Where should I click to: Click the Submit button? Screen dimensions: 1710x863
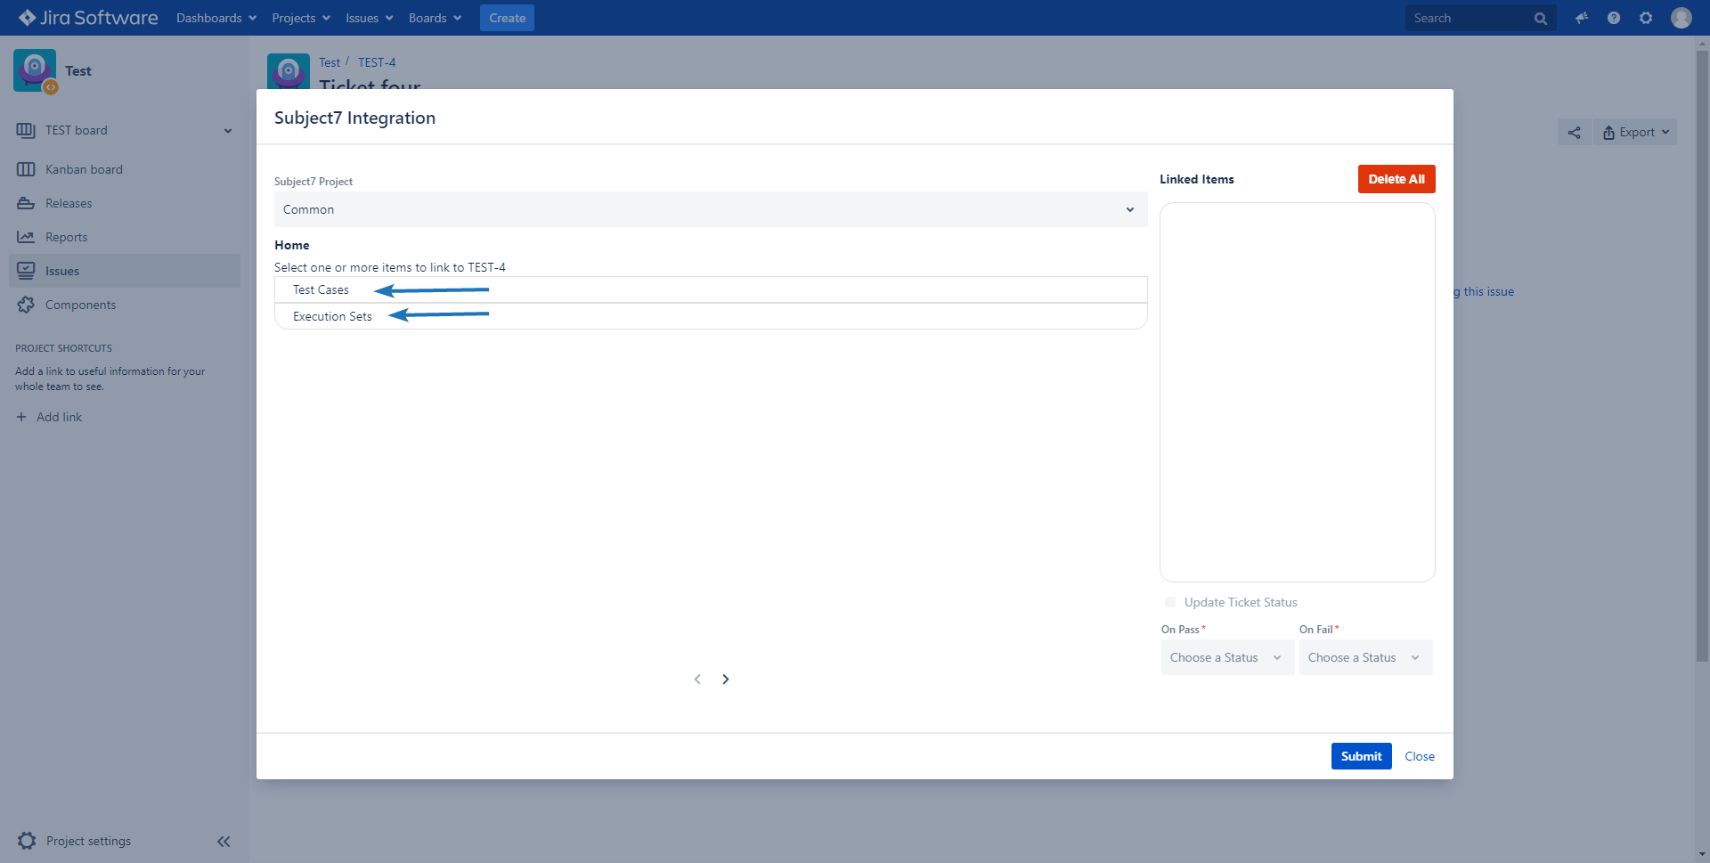click(1361, 756)
